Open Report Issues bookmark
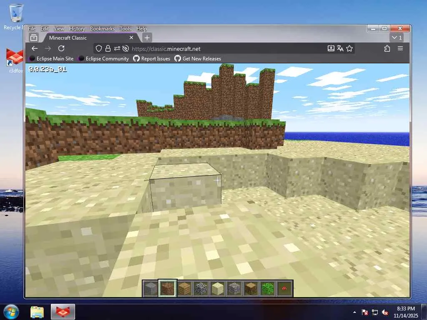 152,58
